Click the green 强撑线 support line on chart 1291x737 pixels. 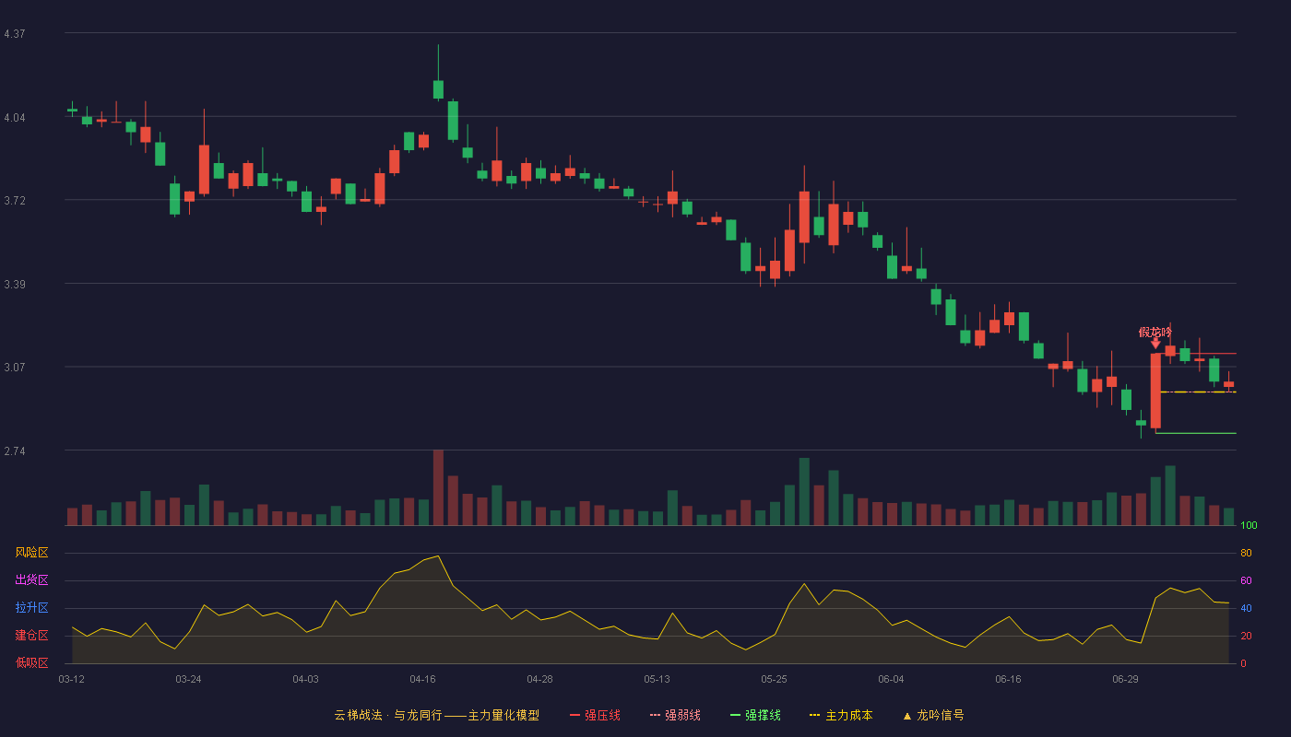(x=1195, y=433)
